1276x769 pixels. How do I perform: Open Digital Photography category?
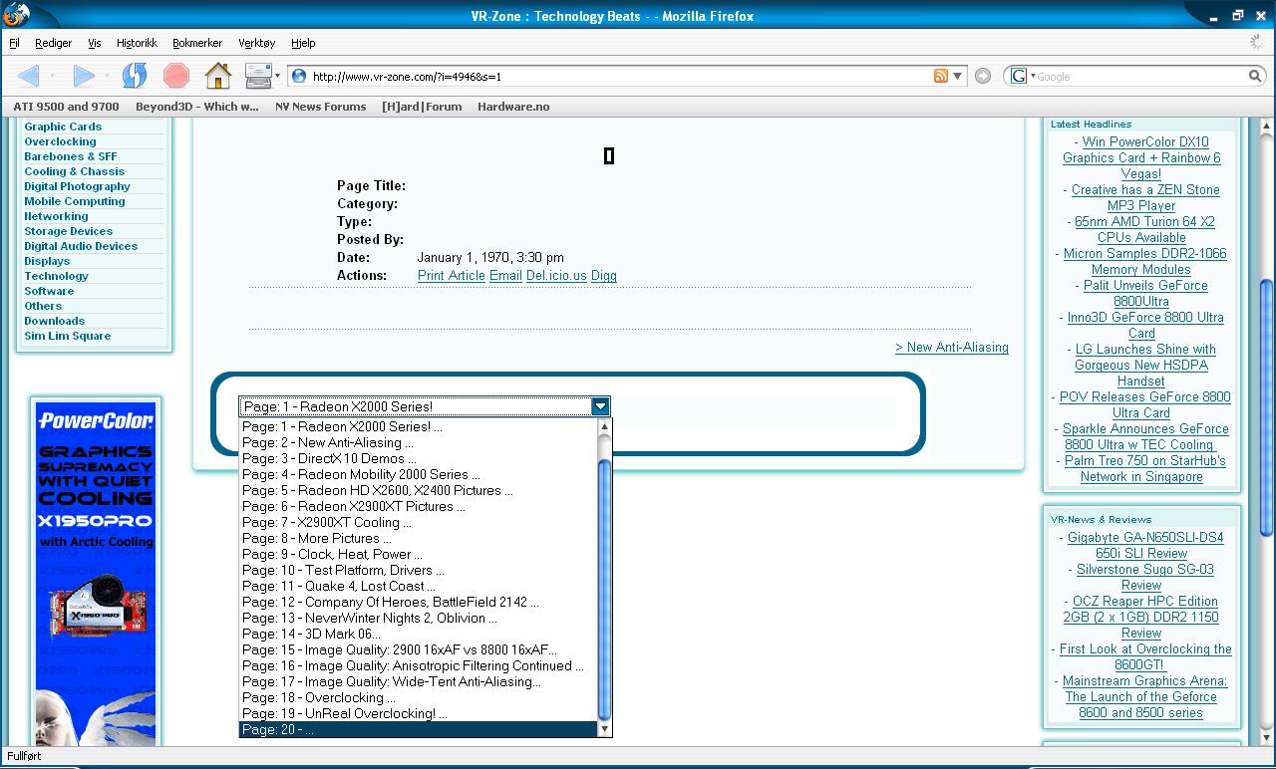click(x=77, y=186)
